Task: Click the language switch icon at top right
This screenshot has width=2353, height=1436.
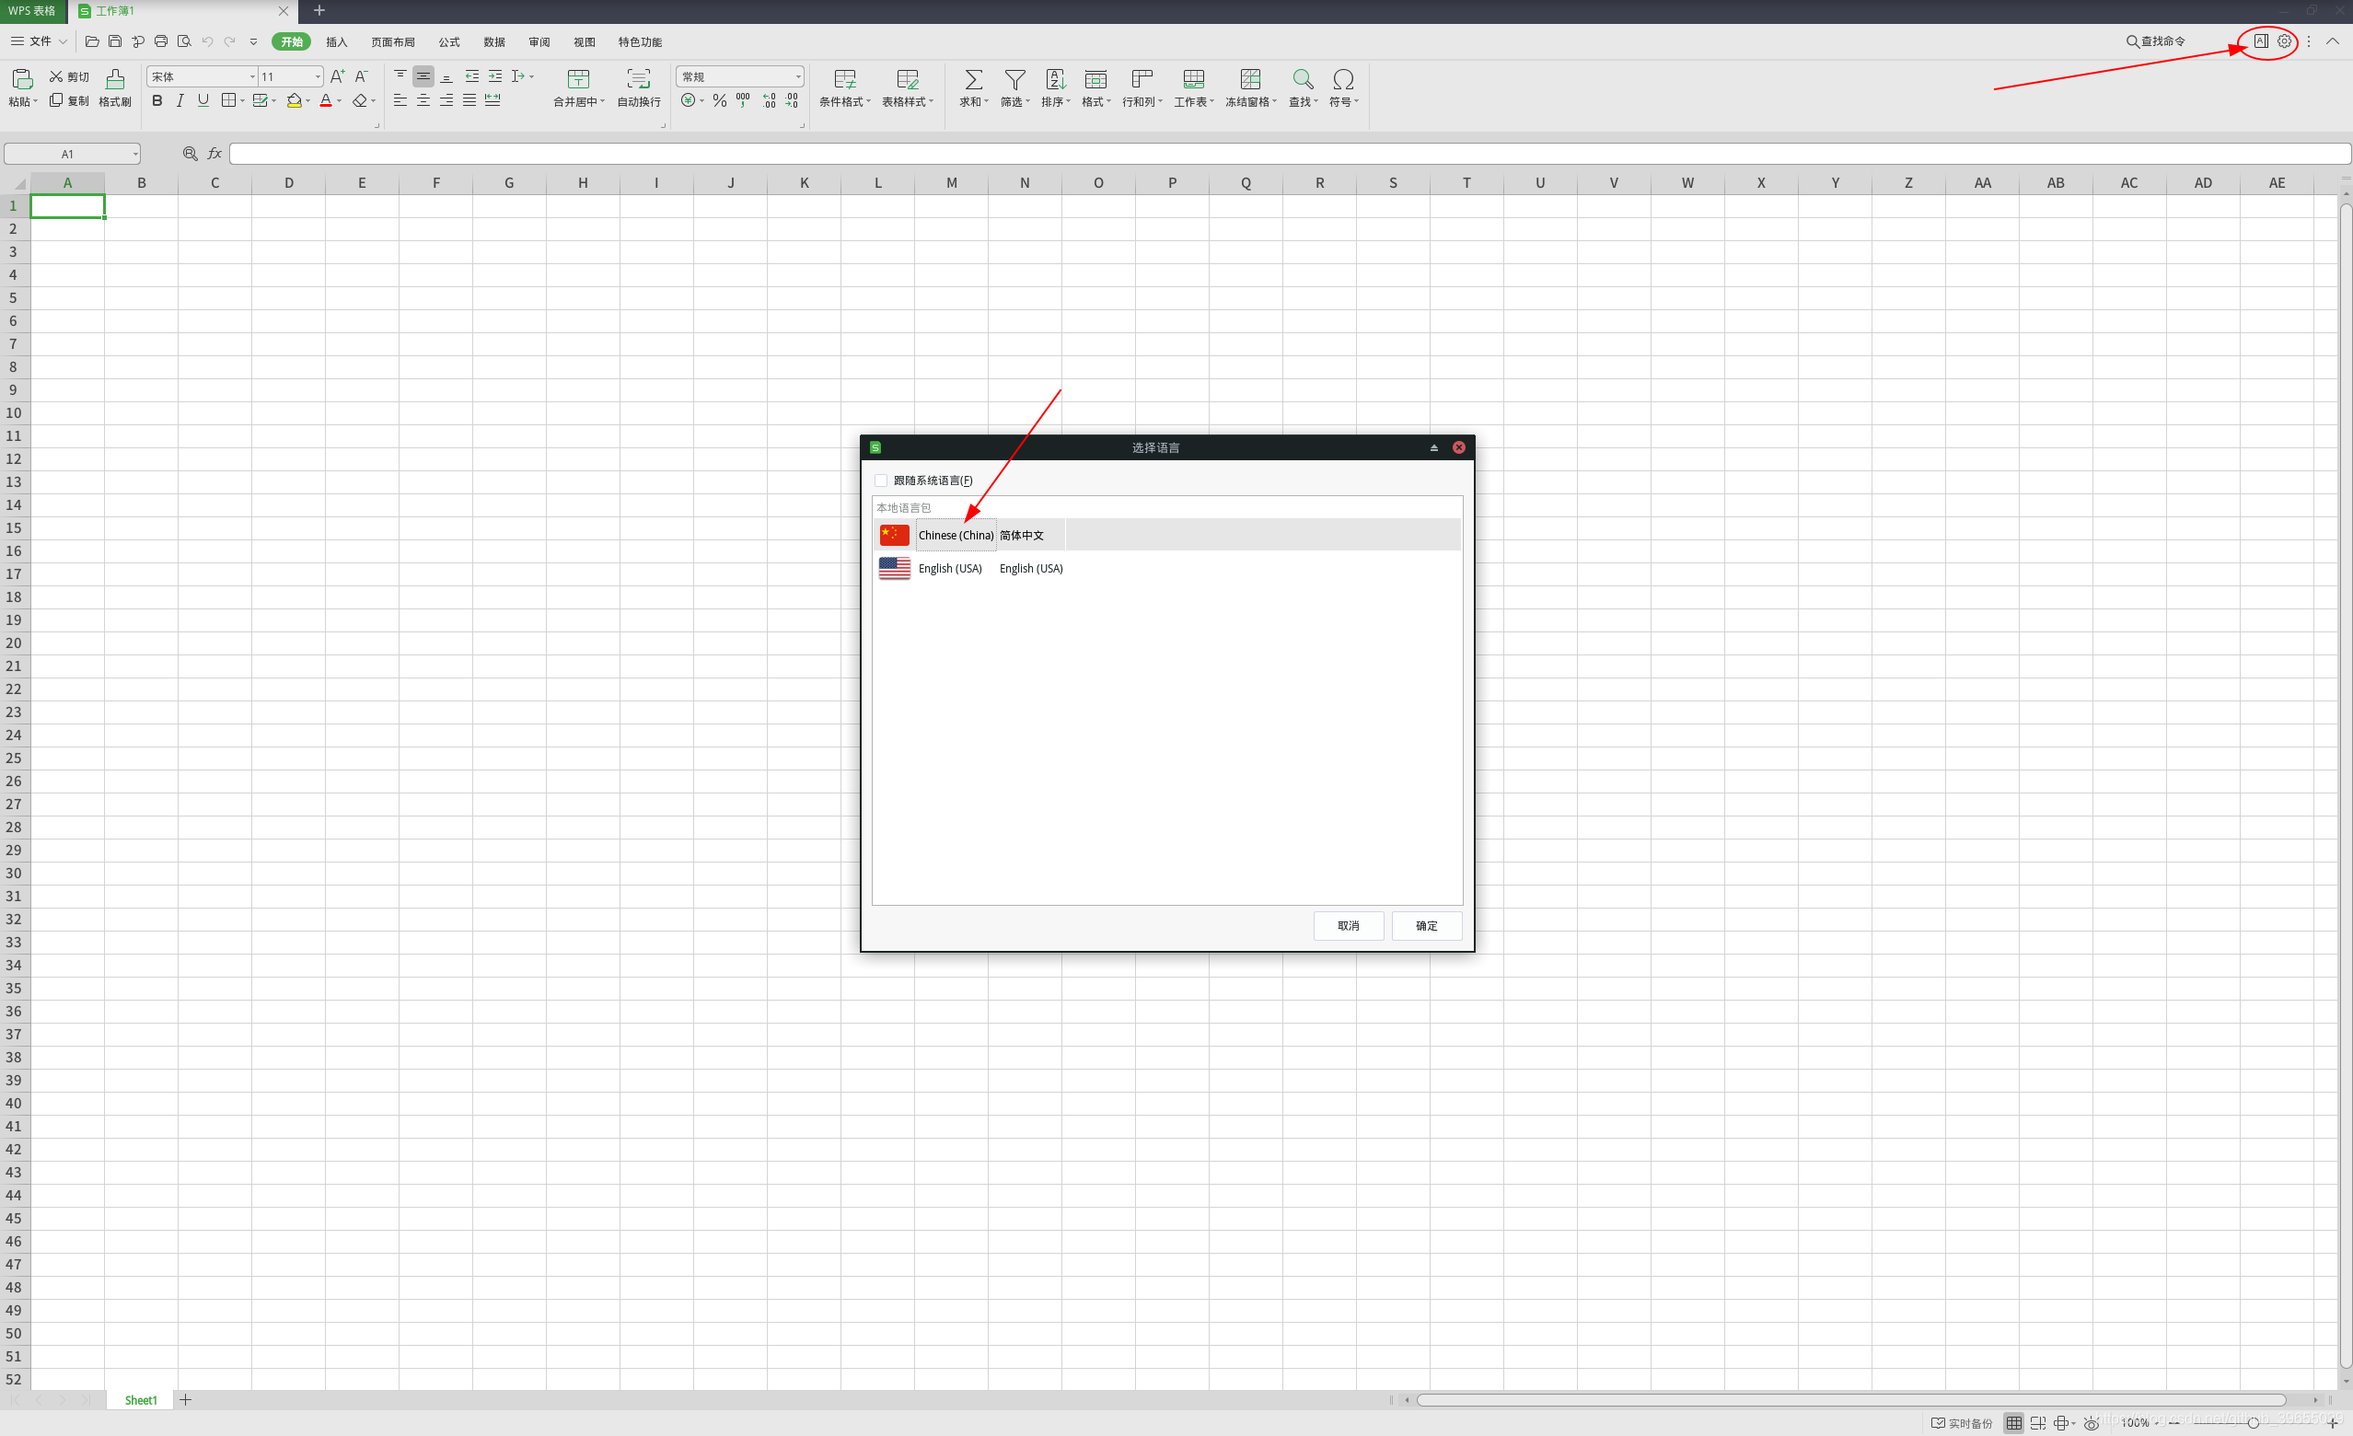Action: tap(2260, 41)
